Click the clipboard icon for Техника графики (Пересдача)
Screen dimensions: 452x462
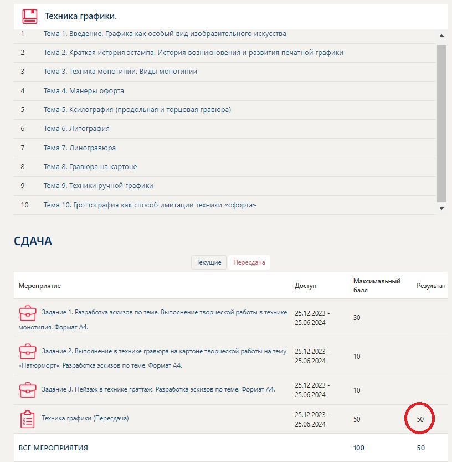(x=27, y=419)
